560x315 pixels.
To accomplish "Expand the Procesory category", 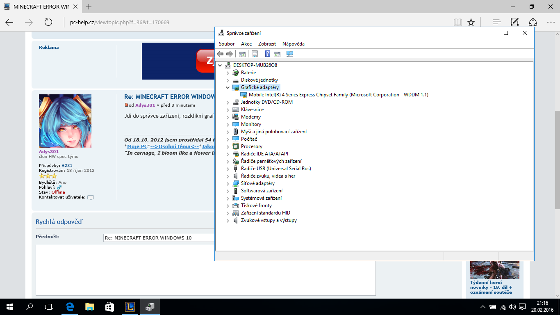I will point(228,146).
